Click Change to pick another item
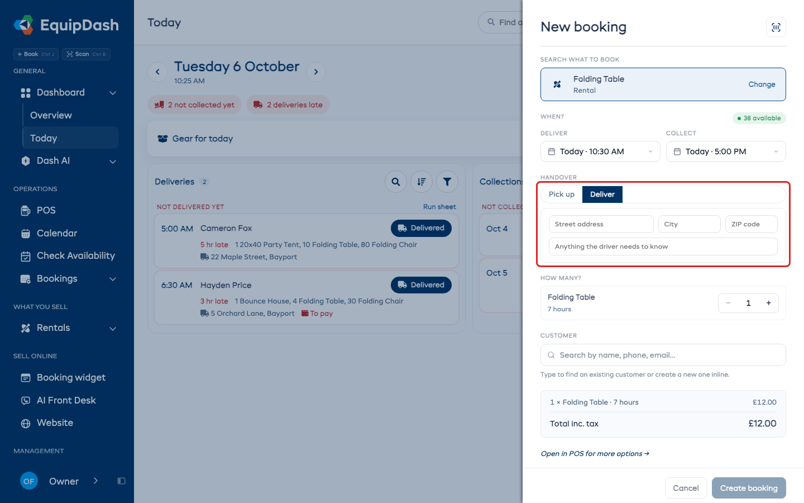Image resolution: width=804 pixels, height=503 pixels. (762, 84)
